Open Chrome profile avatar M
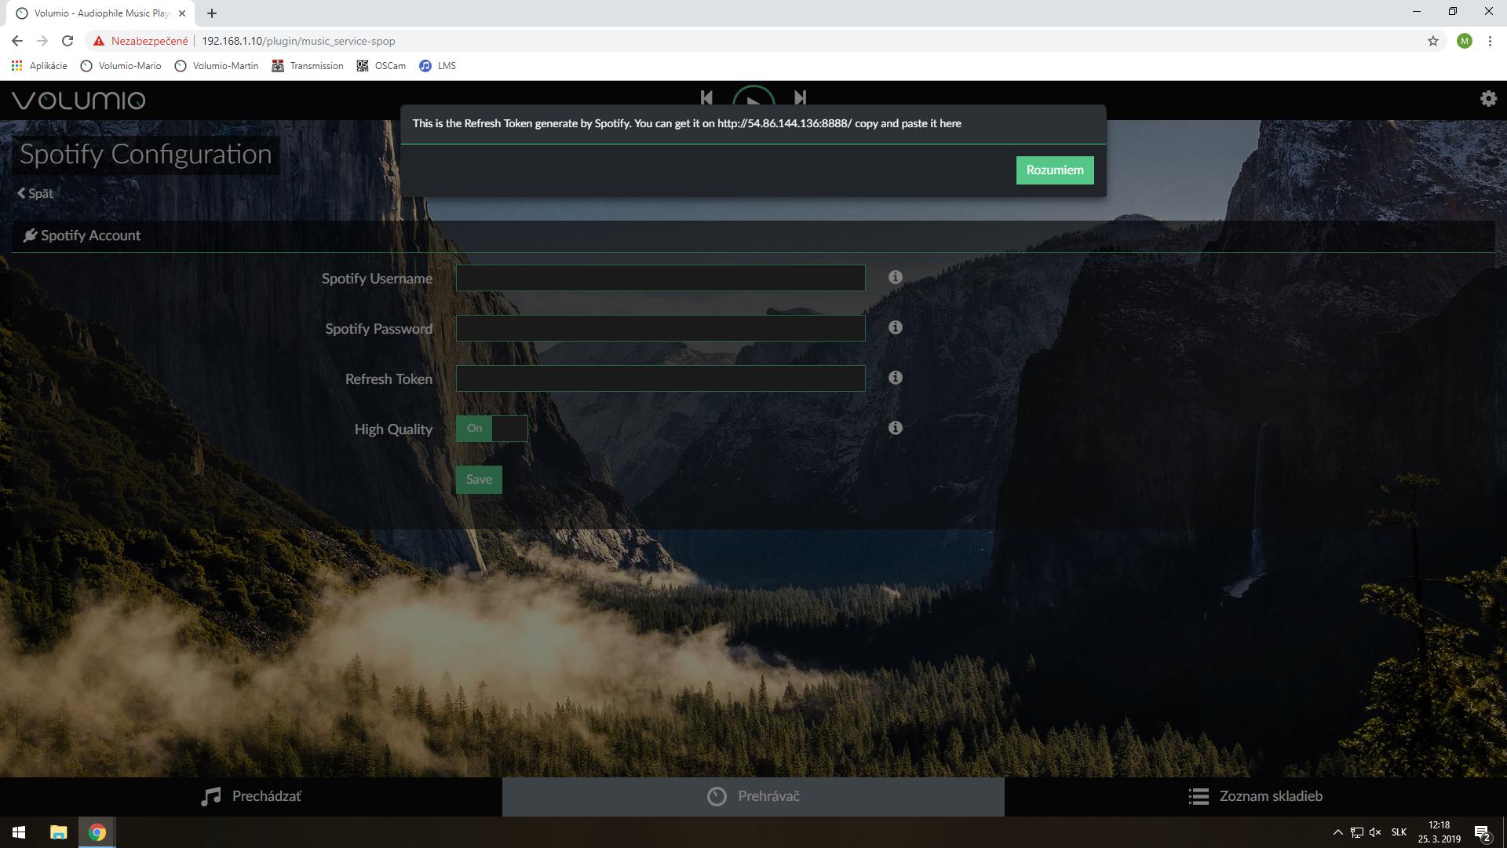Viewport: 1507px width, 848px height. [1464, 41]
